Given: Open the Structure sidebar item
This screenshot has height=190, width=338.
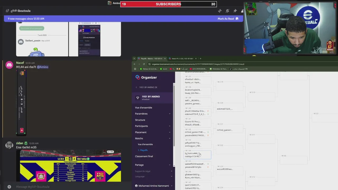Looking at the screenshot, I should click(x=140, y=120).
